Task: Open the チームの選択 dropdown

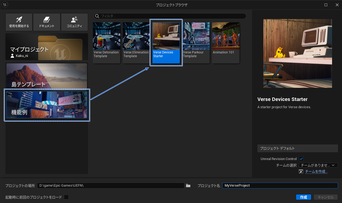Action: coord(318,165)
